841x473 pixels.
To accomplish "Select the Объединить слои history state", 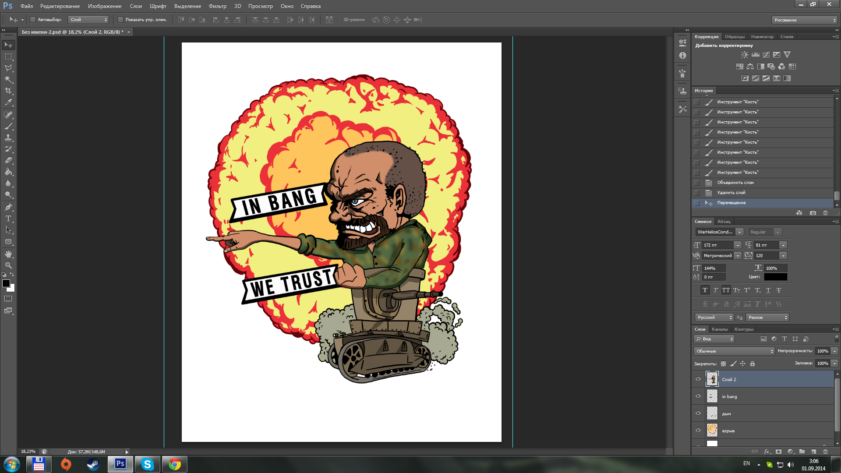I will 735,183.
